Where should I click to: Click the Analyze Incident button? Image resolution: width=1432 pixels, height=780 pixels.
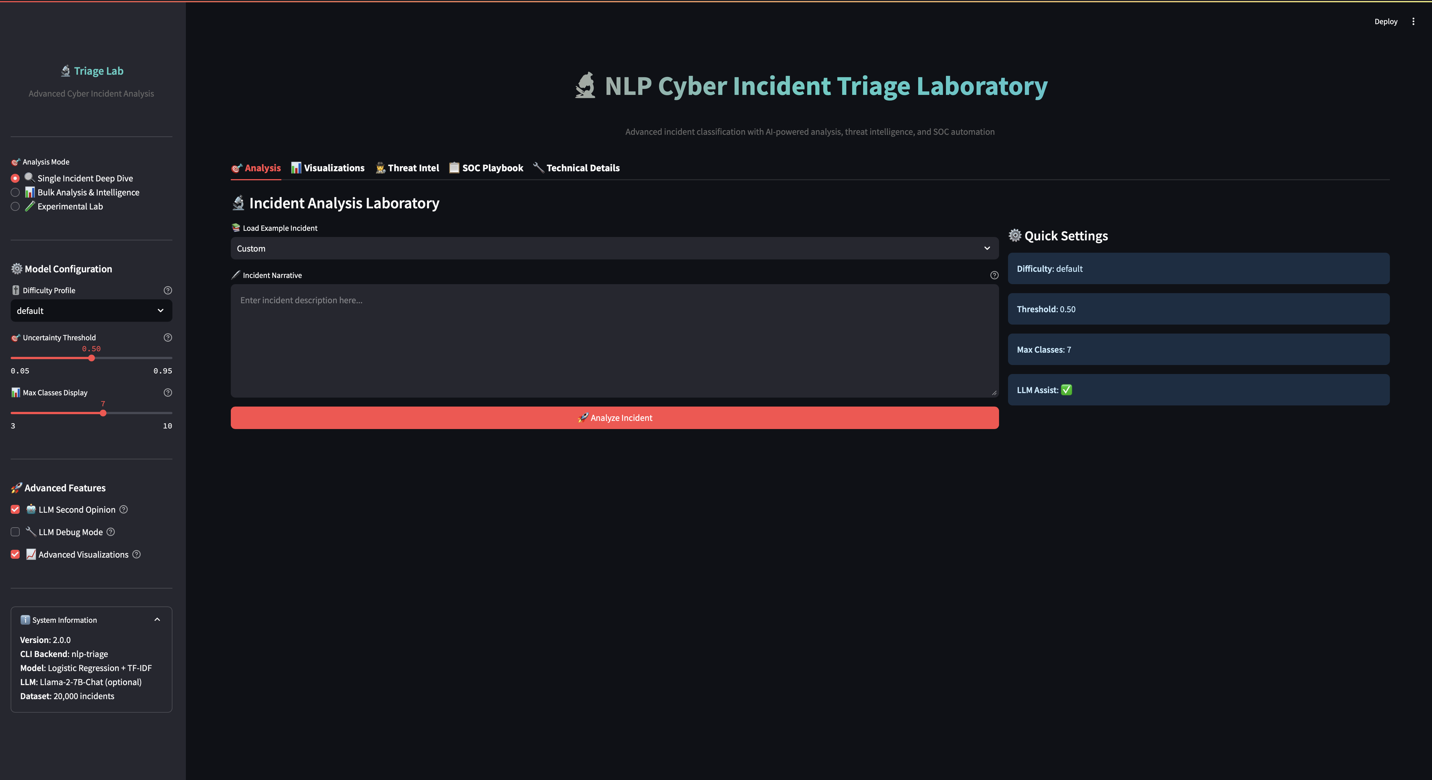click(614, 418)
